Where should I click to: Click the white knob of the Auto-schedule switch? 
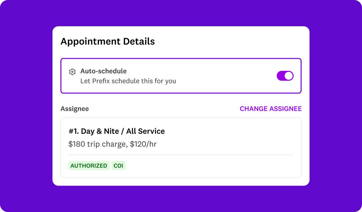pyautogui.click(x=289, y=76)
